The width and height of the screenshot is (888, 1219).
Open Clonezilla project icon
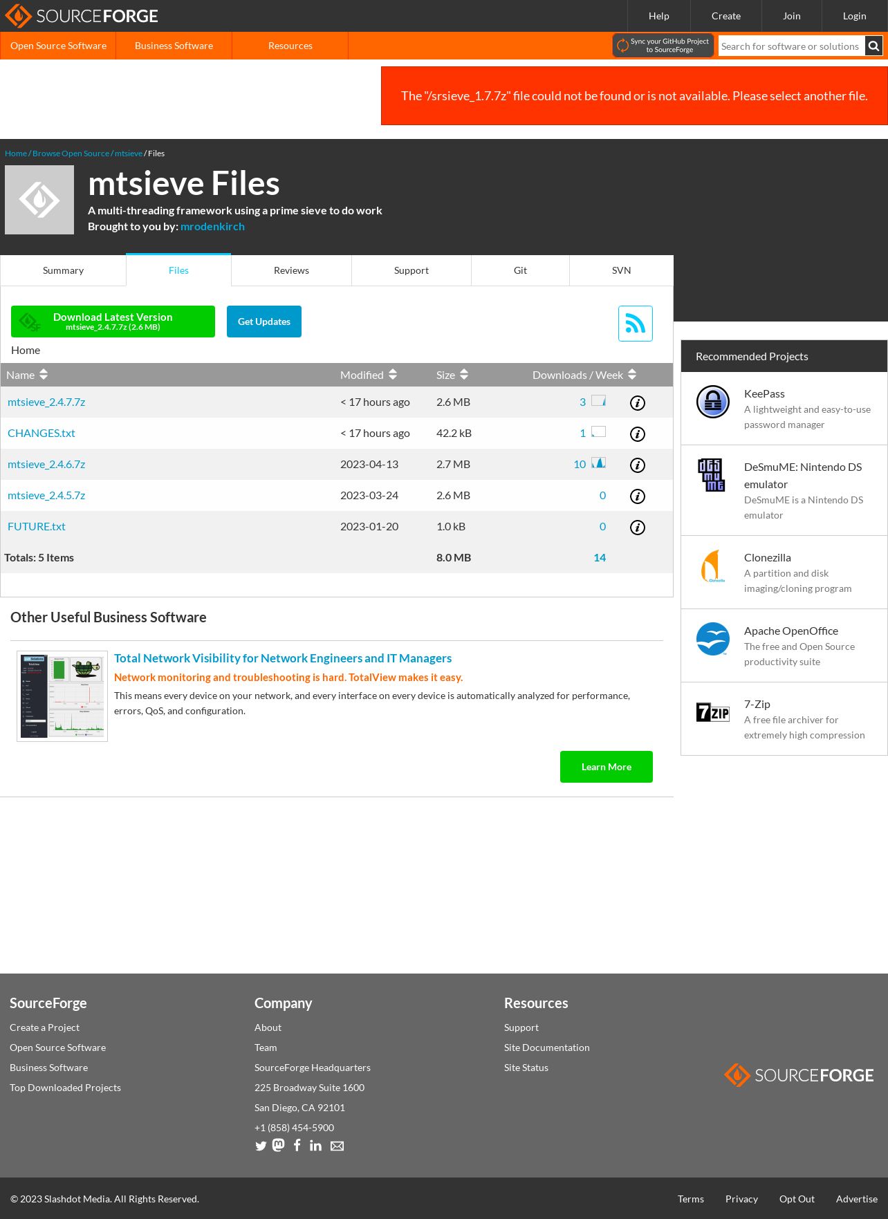coord(713,566)
